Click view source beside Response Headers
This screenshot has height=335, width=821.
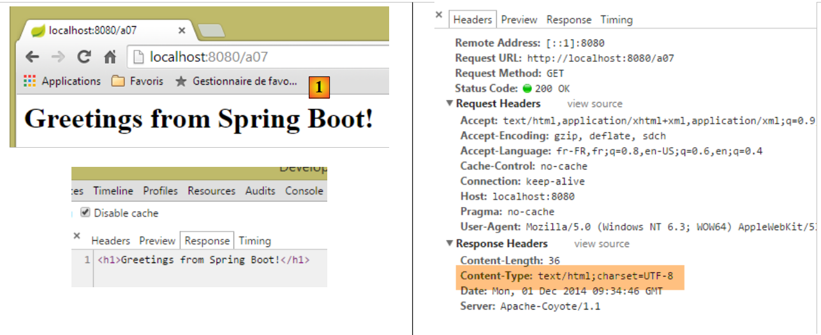(602, 244)
